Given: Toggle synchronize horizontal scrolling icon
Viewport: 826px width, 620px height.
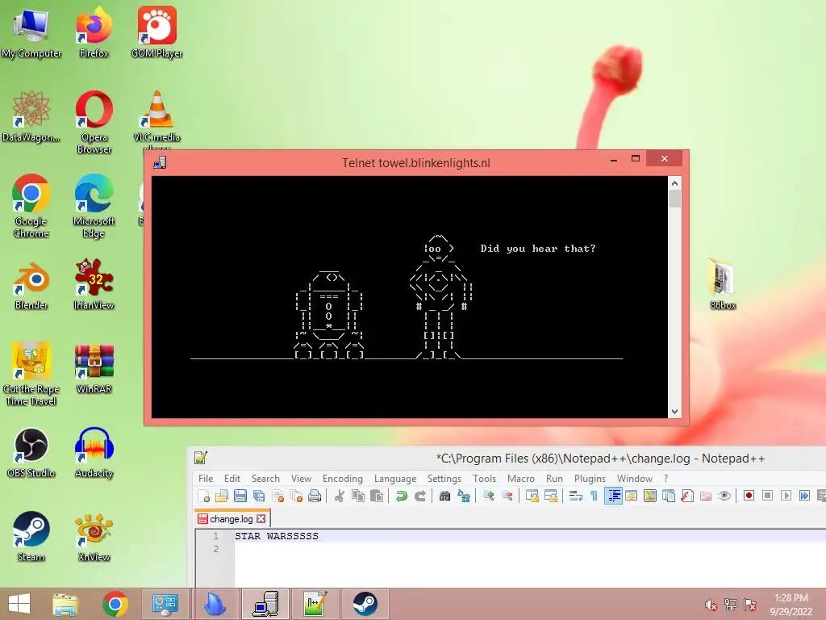Looking at the screenshot, I should point(550,496).
